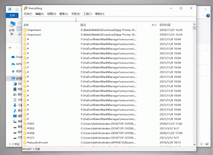The height and width of the screenshot is (155, 213).
Task: Select the 文档 folder icon in Explorer sidebar
Action: (15, 100)
